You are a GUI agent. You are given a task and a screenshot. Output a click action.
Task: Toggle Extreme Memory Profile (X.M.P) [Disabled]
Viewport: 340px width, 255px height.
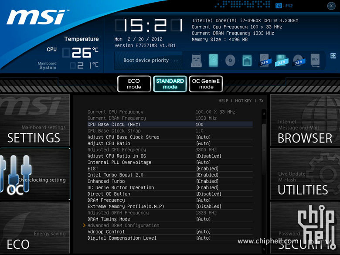[x=209, y=206]
